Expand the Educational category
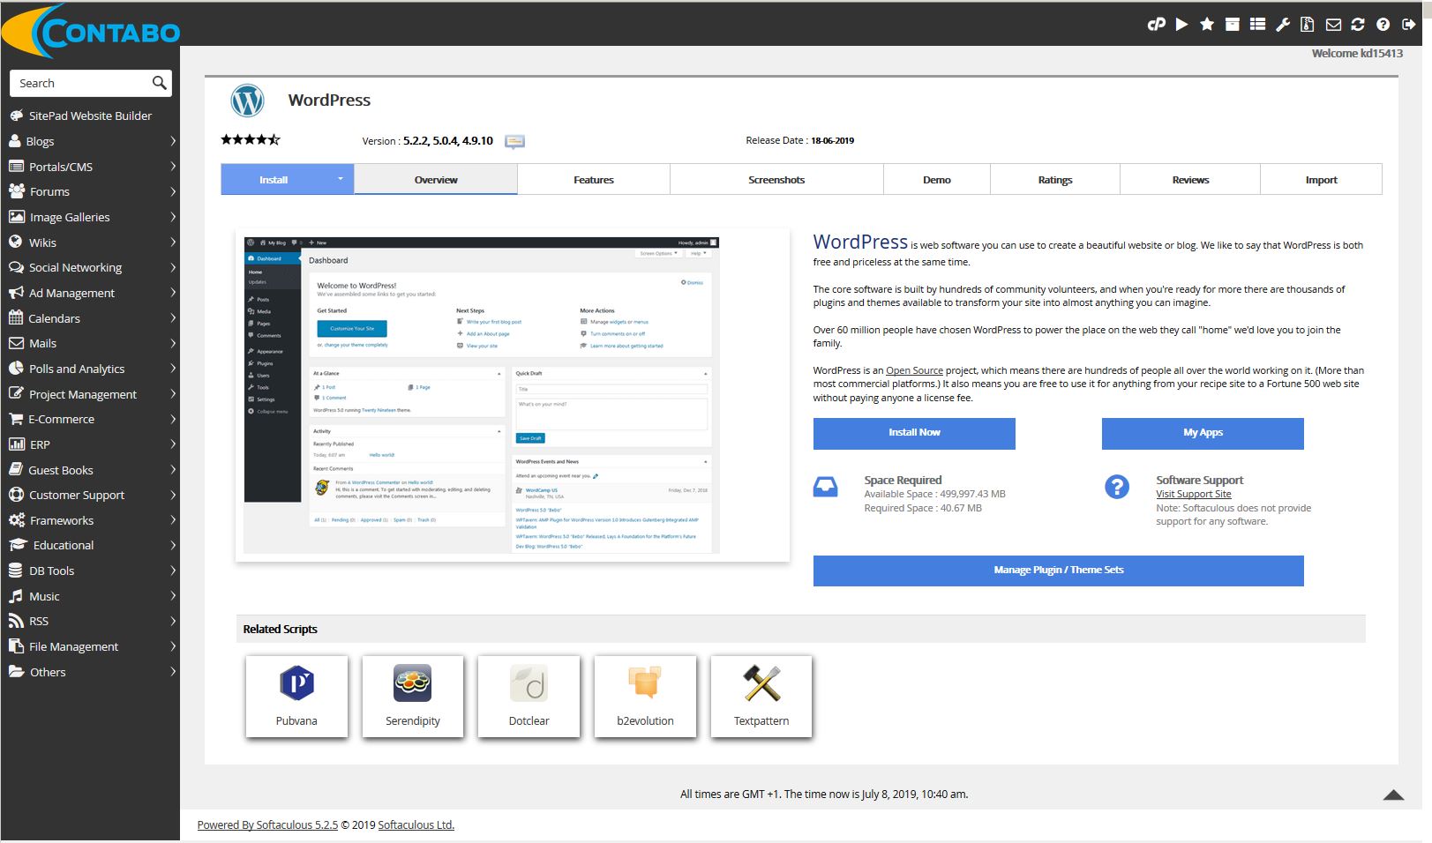Viewport: 1432px width, 843px height. [90, 545]
